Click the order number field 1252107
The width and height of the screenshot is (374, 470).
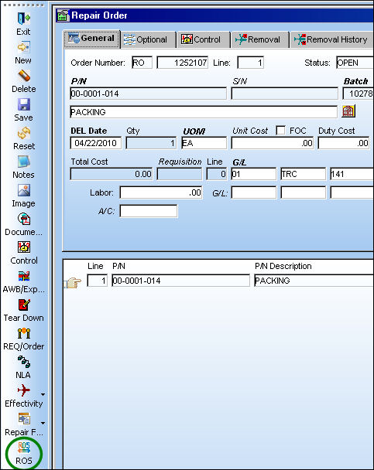(183, 63)
